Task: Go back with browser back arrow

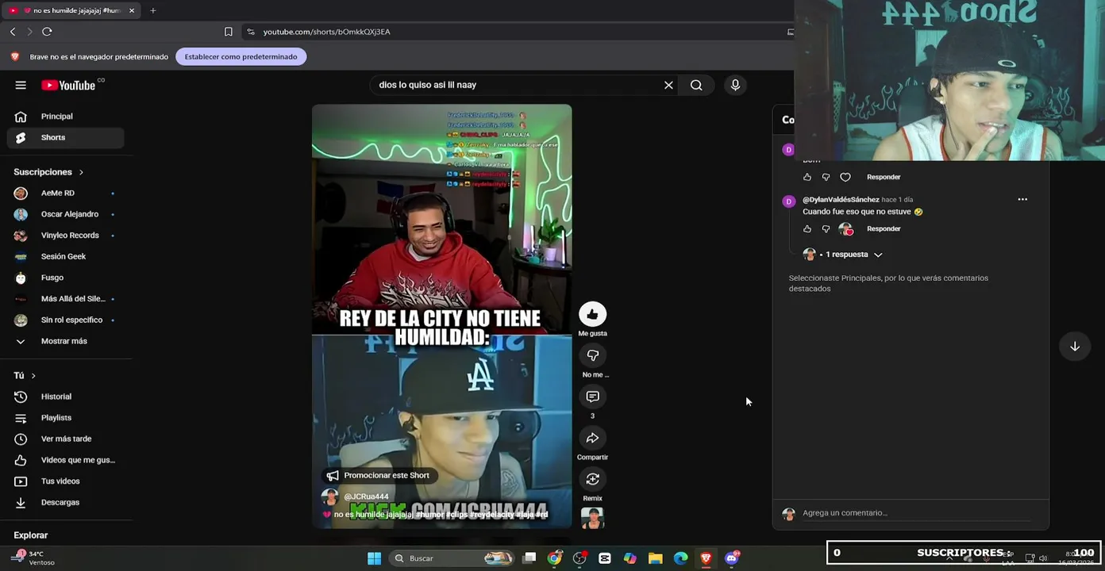Action: (13, 32)
